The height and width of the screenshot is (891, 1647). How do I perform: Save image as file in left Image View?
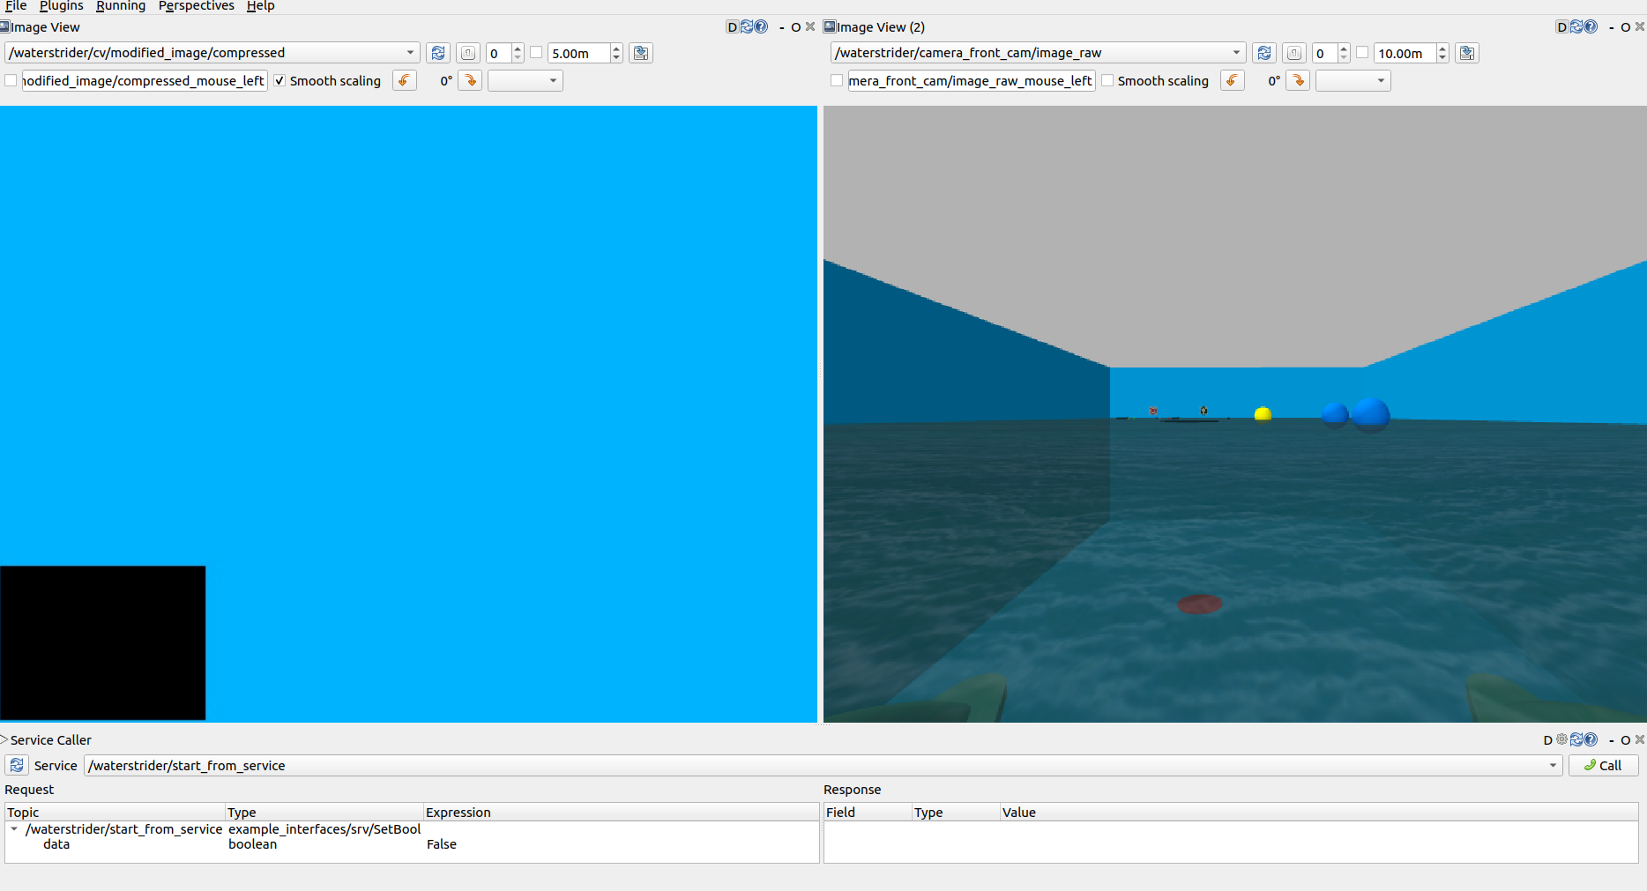tap(641, 53)
